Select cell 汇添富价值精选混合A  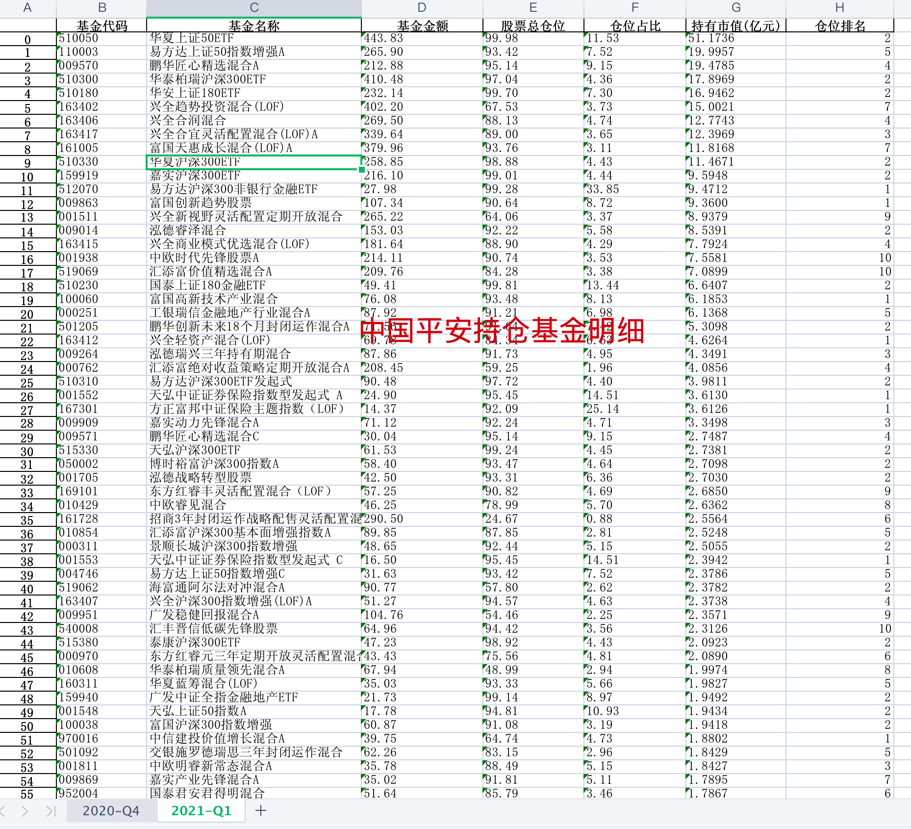point(254,272)
